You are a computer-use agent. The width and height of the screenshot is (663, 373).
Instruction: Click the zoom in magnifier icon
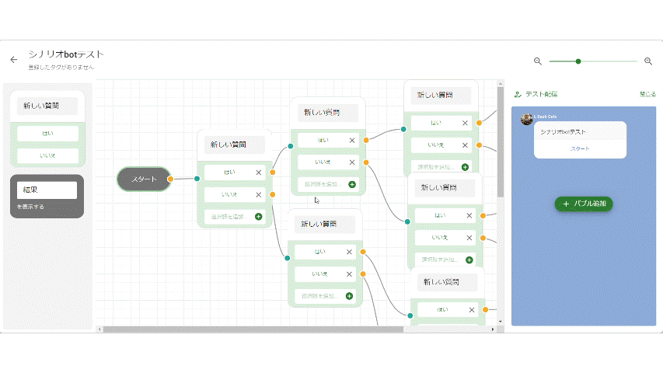(648, 61)
